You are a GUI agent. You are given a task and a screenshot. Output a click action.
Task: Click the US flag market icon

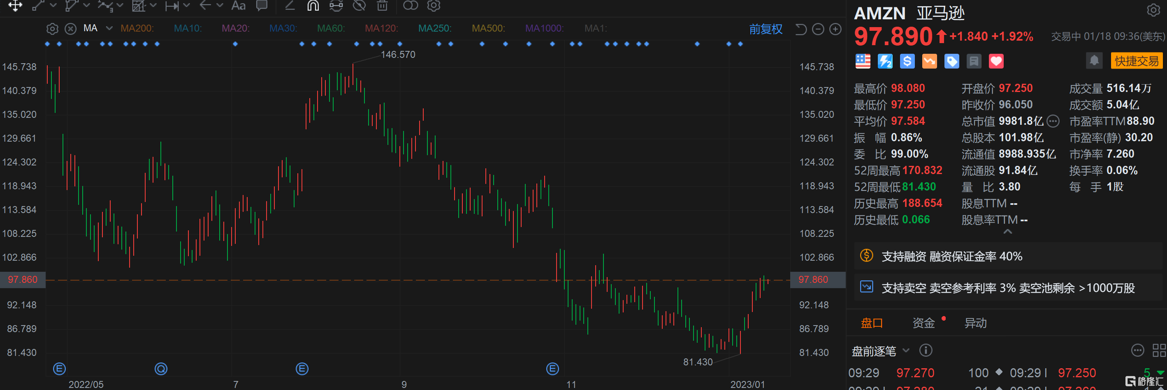[863, 61]
